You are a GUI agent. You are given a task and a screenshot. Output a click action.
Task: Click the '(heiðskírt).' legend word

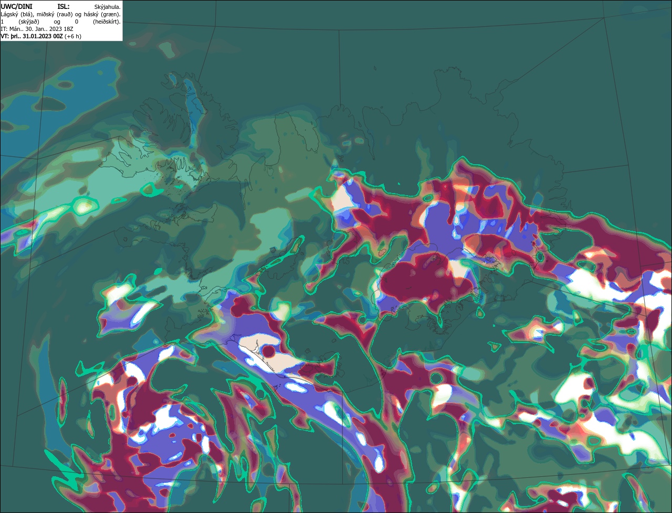107,22
